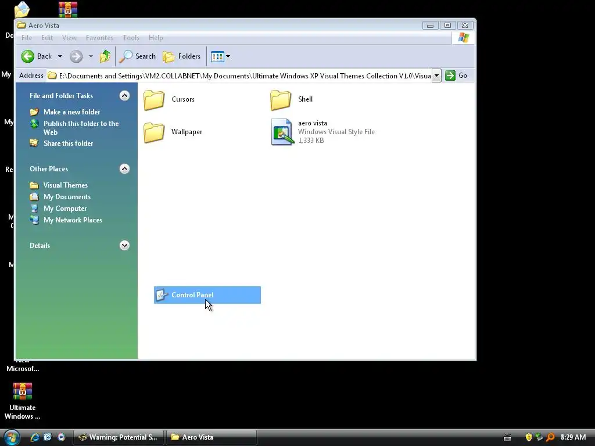This screenshot has width=595, height=446.
Task: Open My Network Places link
Action: tap(73, 220)
